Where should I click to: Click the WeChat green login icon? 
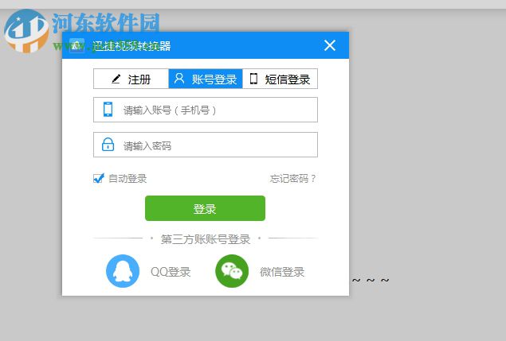(x=232, y=271)
